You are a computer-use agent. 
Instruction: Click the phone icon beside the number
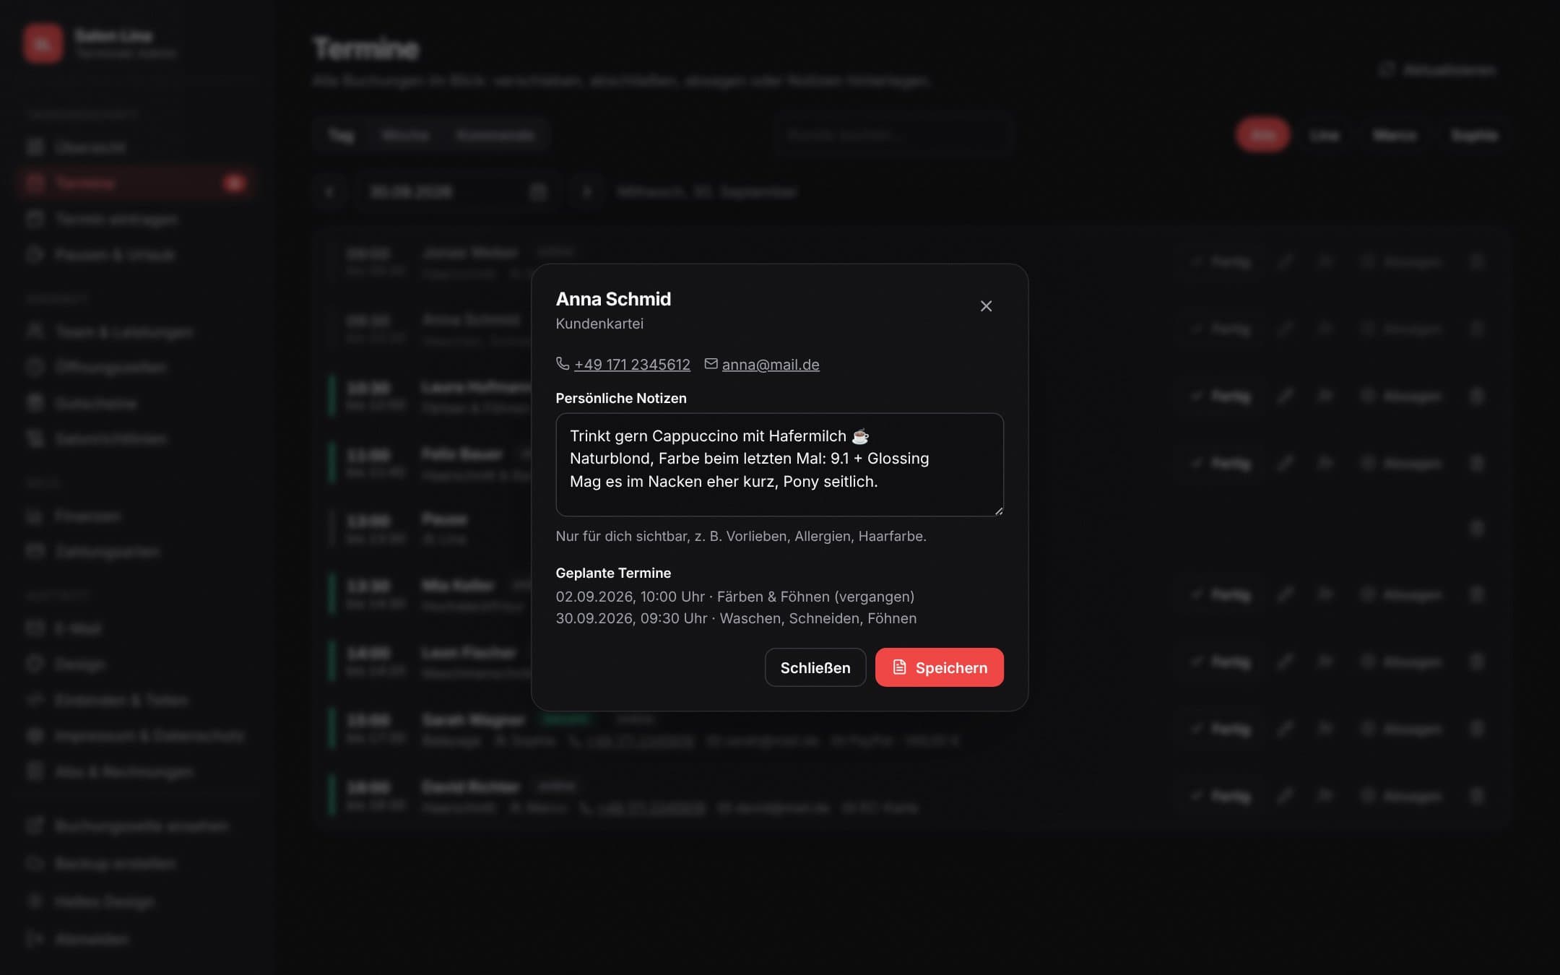563,363
